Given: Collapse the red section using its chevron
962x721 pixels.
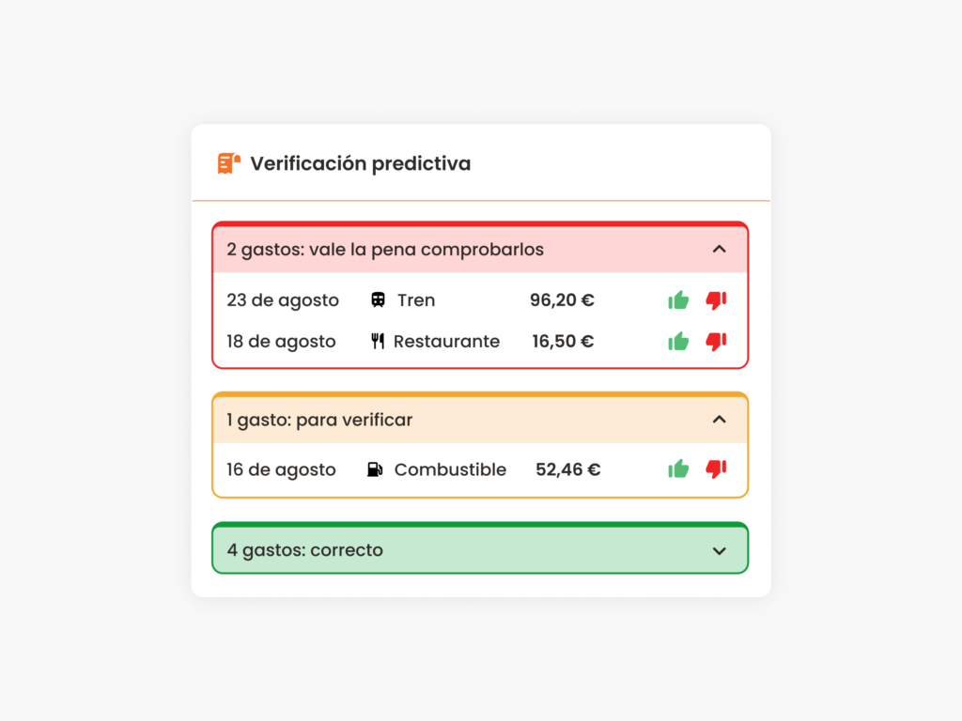Looking at the screenshot, I should click(719, 249).
